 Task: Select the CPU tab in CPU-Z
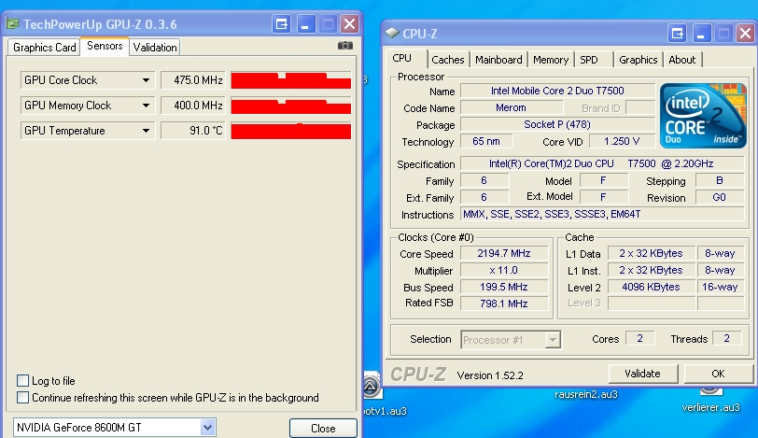(x=401, y=58)
